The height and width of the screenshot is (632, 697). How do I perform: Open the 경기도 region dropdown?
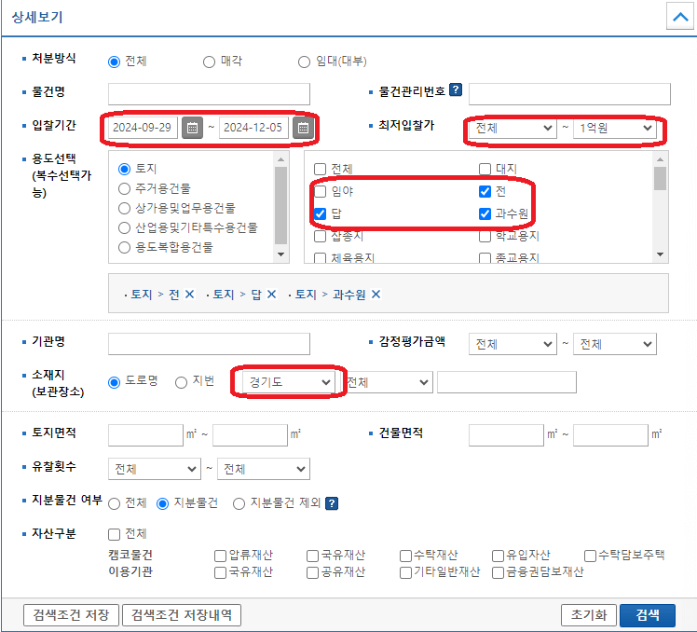(288, 382)
